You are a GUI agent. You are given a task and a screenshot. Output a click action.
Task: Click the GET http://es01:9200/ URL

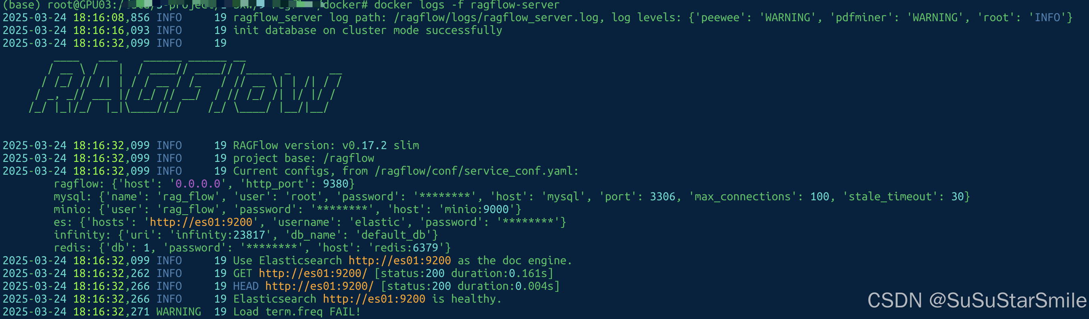point(313,273)
